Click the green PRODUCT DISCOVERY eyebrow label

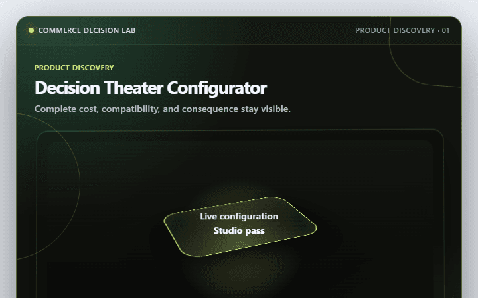point(74,68)
